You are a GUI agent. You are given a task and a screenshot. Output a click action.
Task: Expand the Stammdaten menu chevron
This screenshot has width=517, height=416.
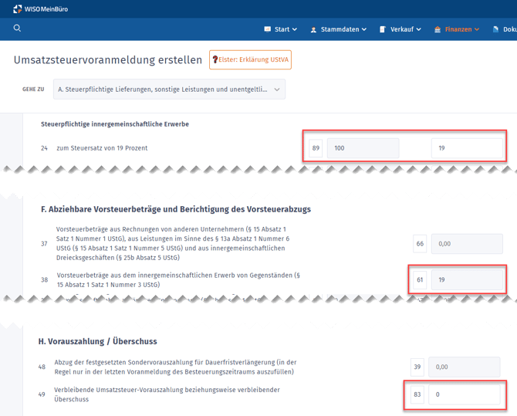[364, 29]
